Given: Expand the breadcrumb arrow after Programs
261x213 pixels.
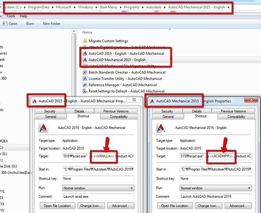Looking at the screenshot, I should pos(143,7).
